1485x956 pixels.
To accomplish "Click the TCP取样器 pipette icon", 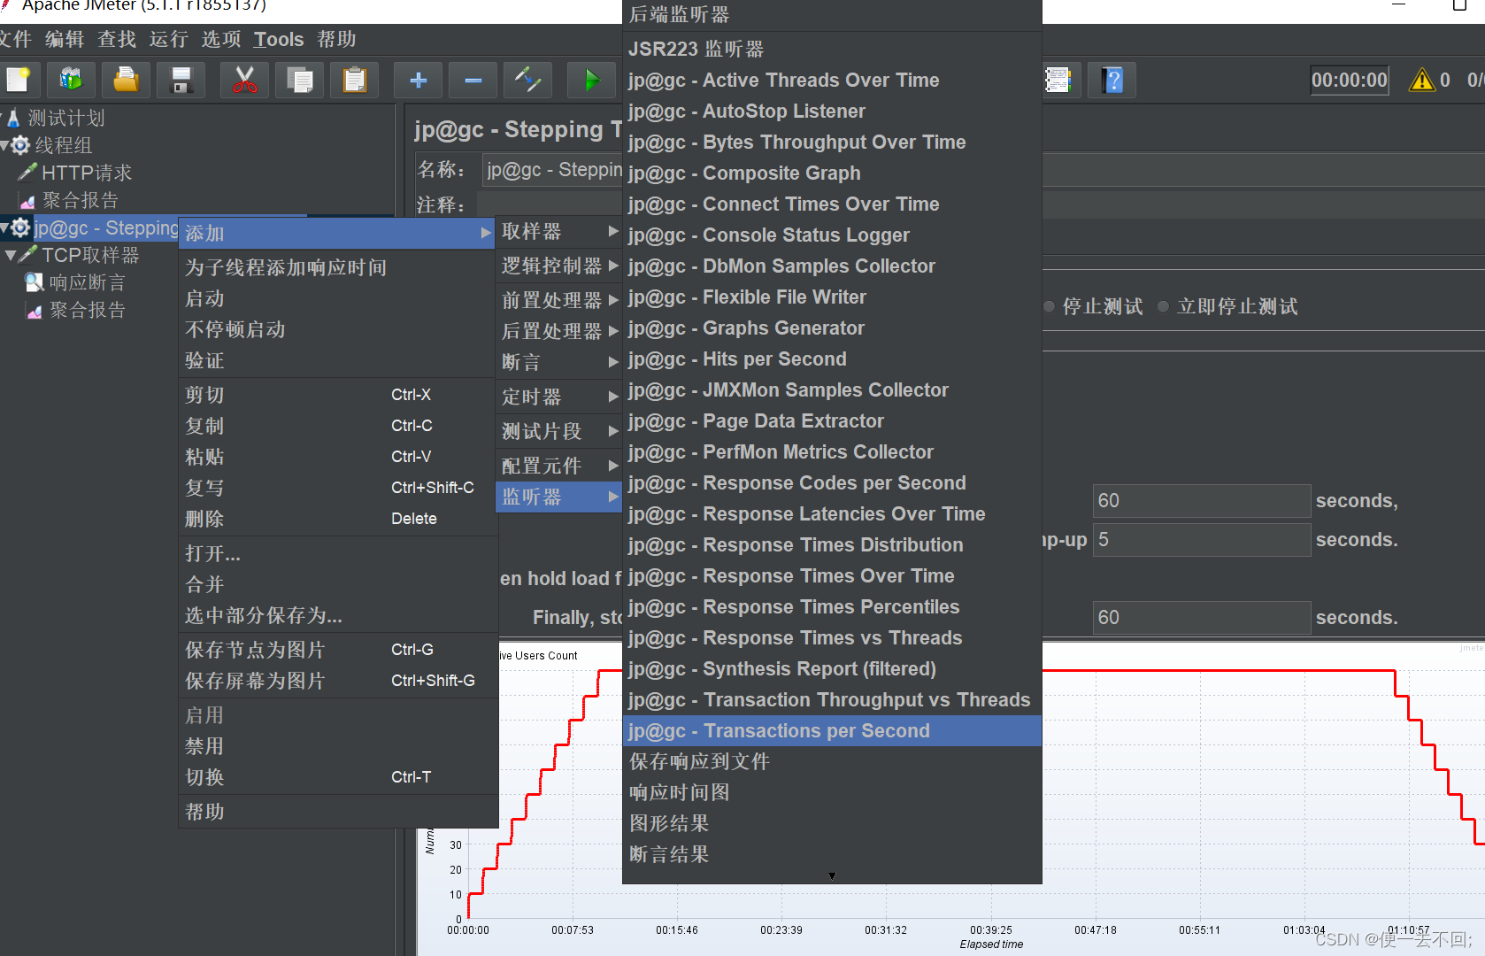I will coord(27,255).
